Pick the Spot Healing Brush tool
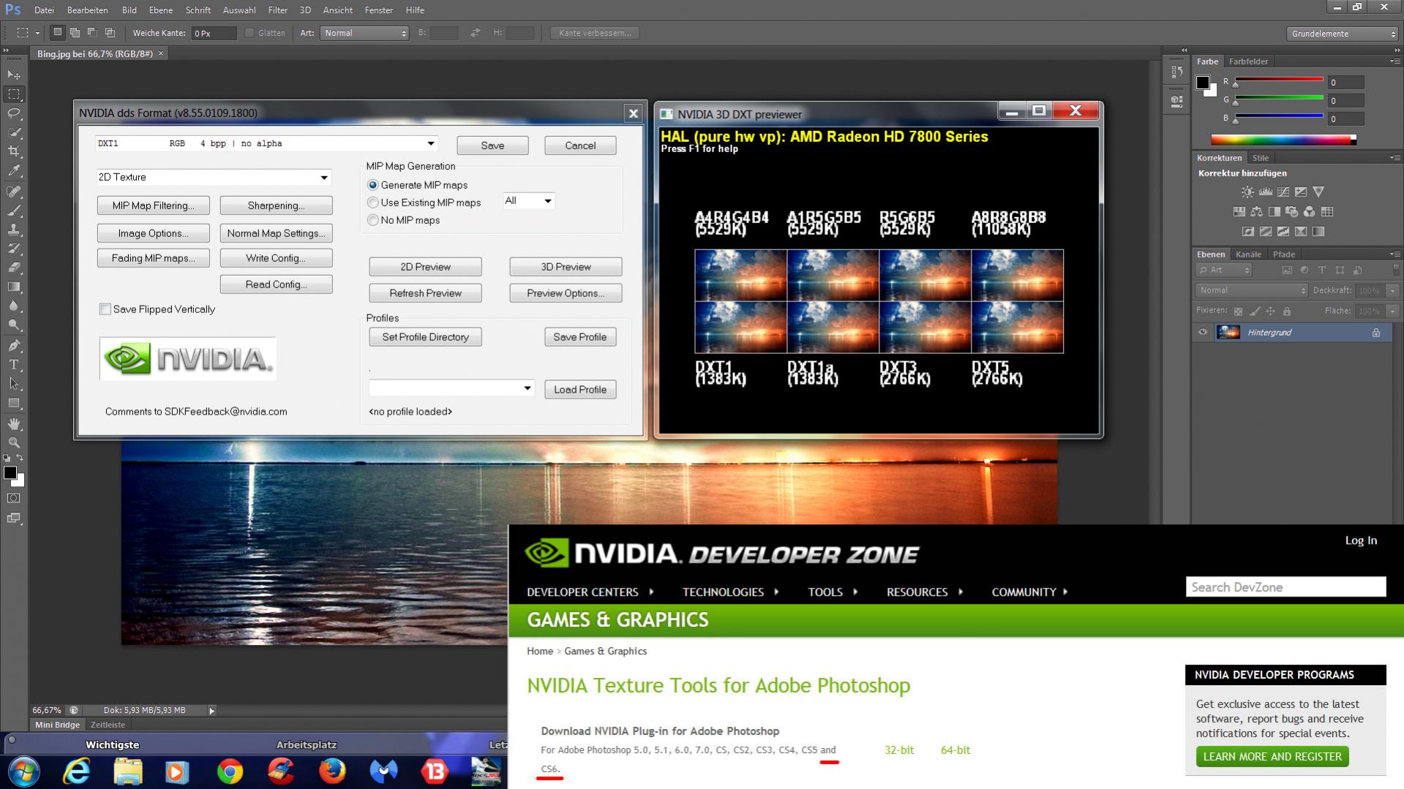The image size is (1404, 789). pyautogui.click(x=14, y=192)
